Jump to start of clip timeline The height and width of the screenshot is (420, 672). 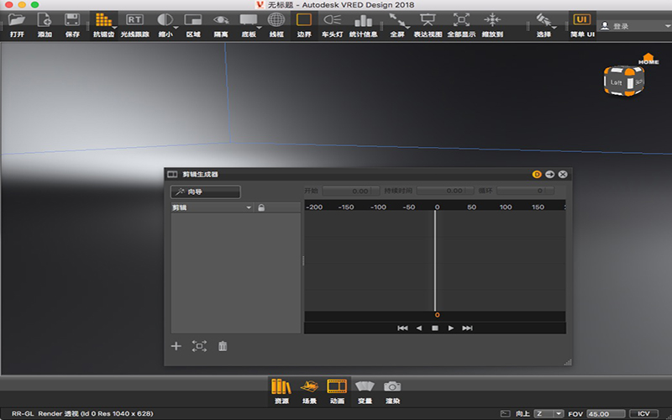pos(402,328)
